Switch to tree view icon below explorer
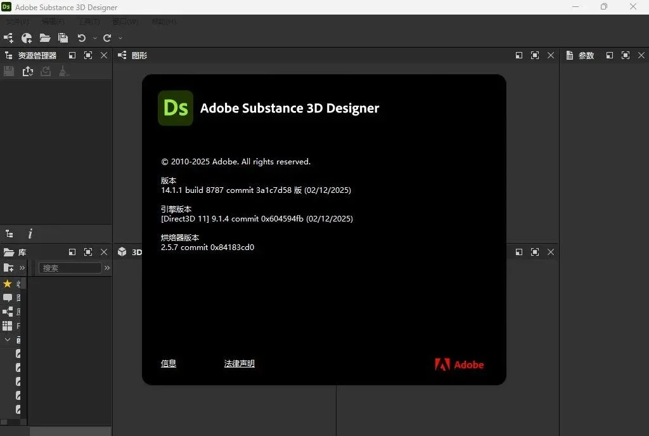 (10, 234)
